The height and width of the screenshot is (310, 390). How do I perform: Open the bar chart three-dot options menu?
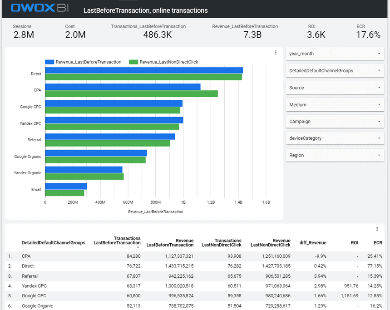(x=276, y=53)
